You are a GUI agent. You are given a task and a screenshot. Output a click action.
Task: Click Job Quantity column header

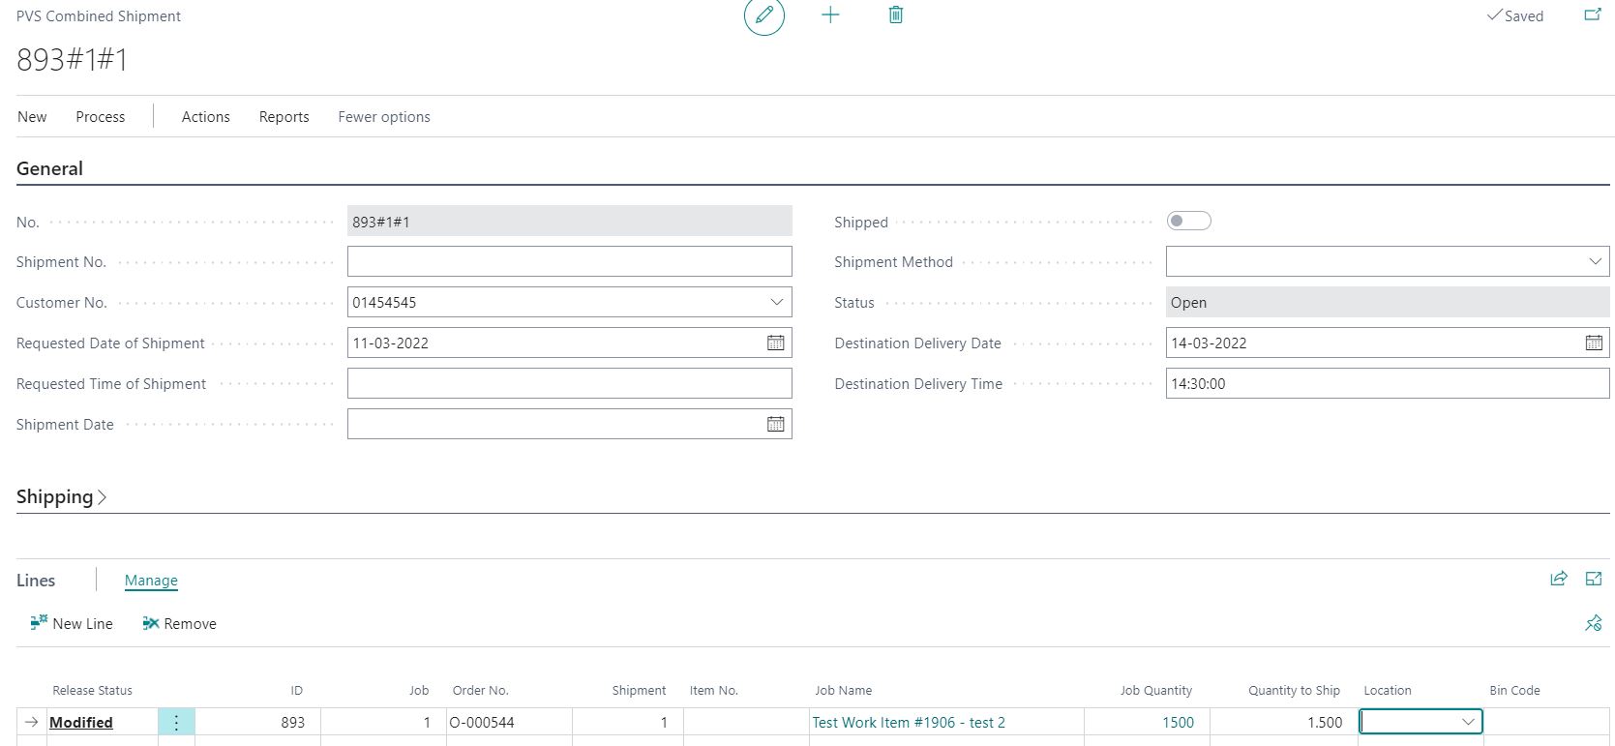1155,690
